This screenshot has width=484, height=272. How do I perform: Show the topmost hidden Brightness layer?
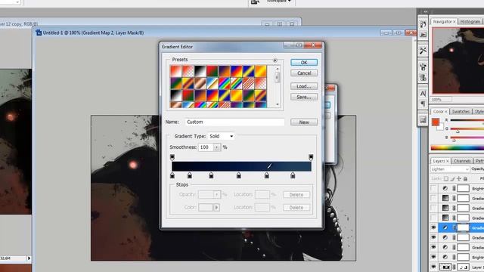click(433, 188)
